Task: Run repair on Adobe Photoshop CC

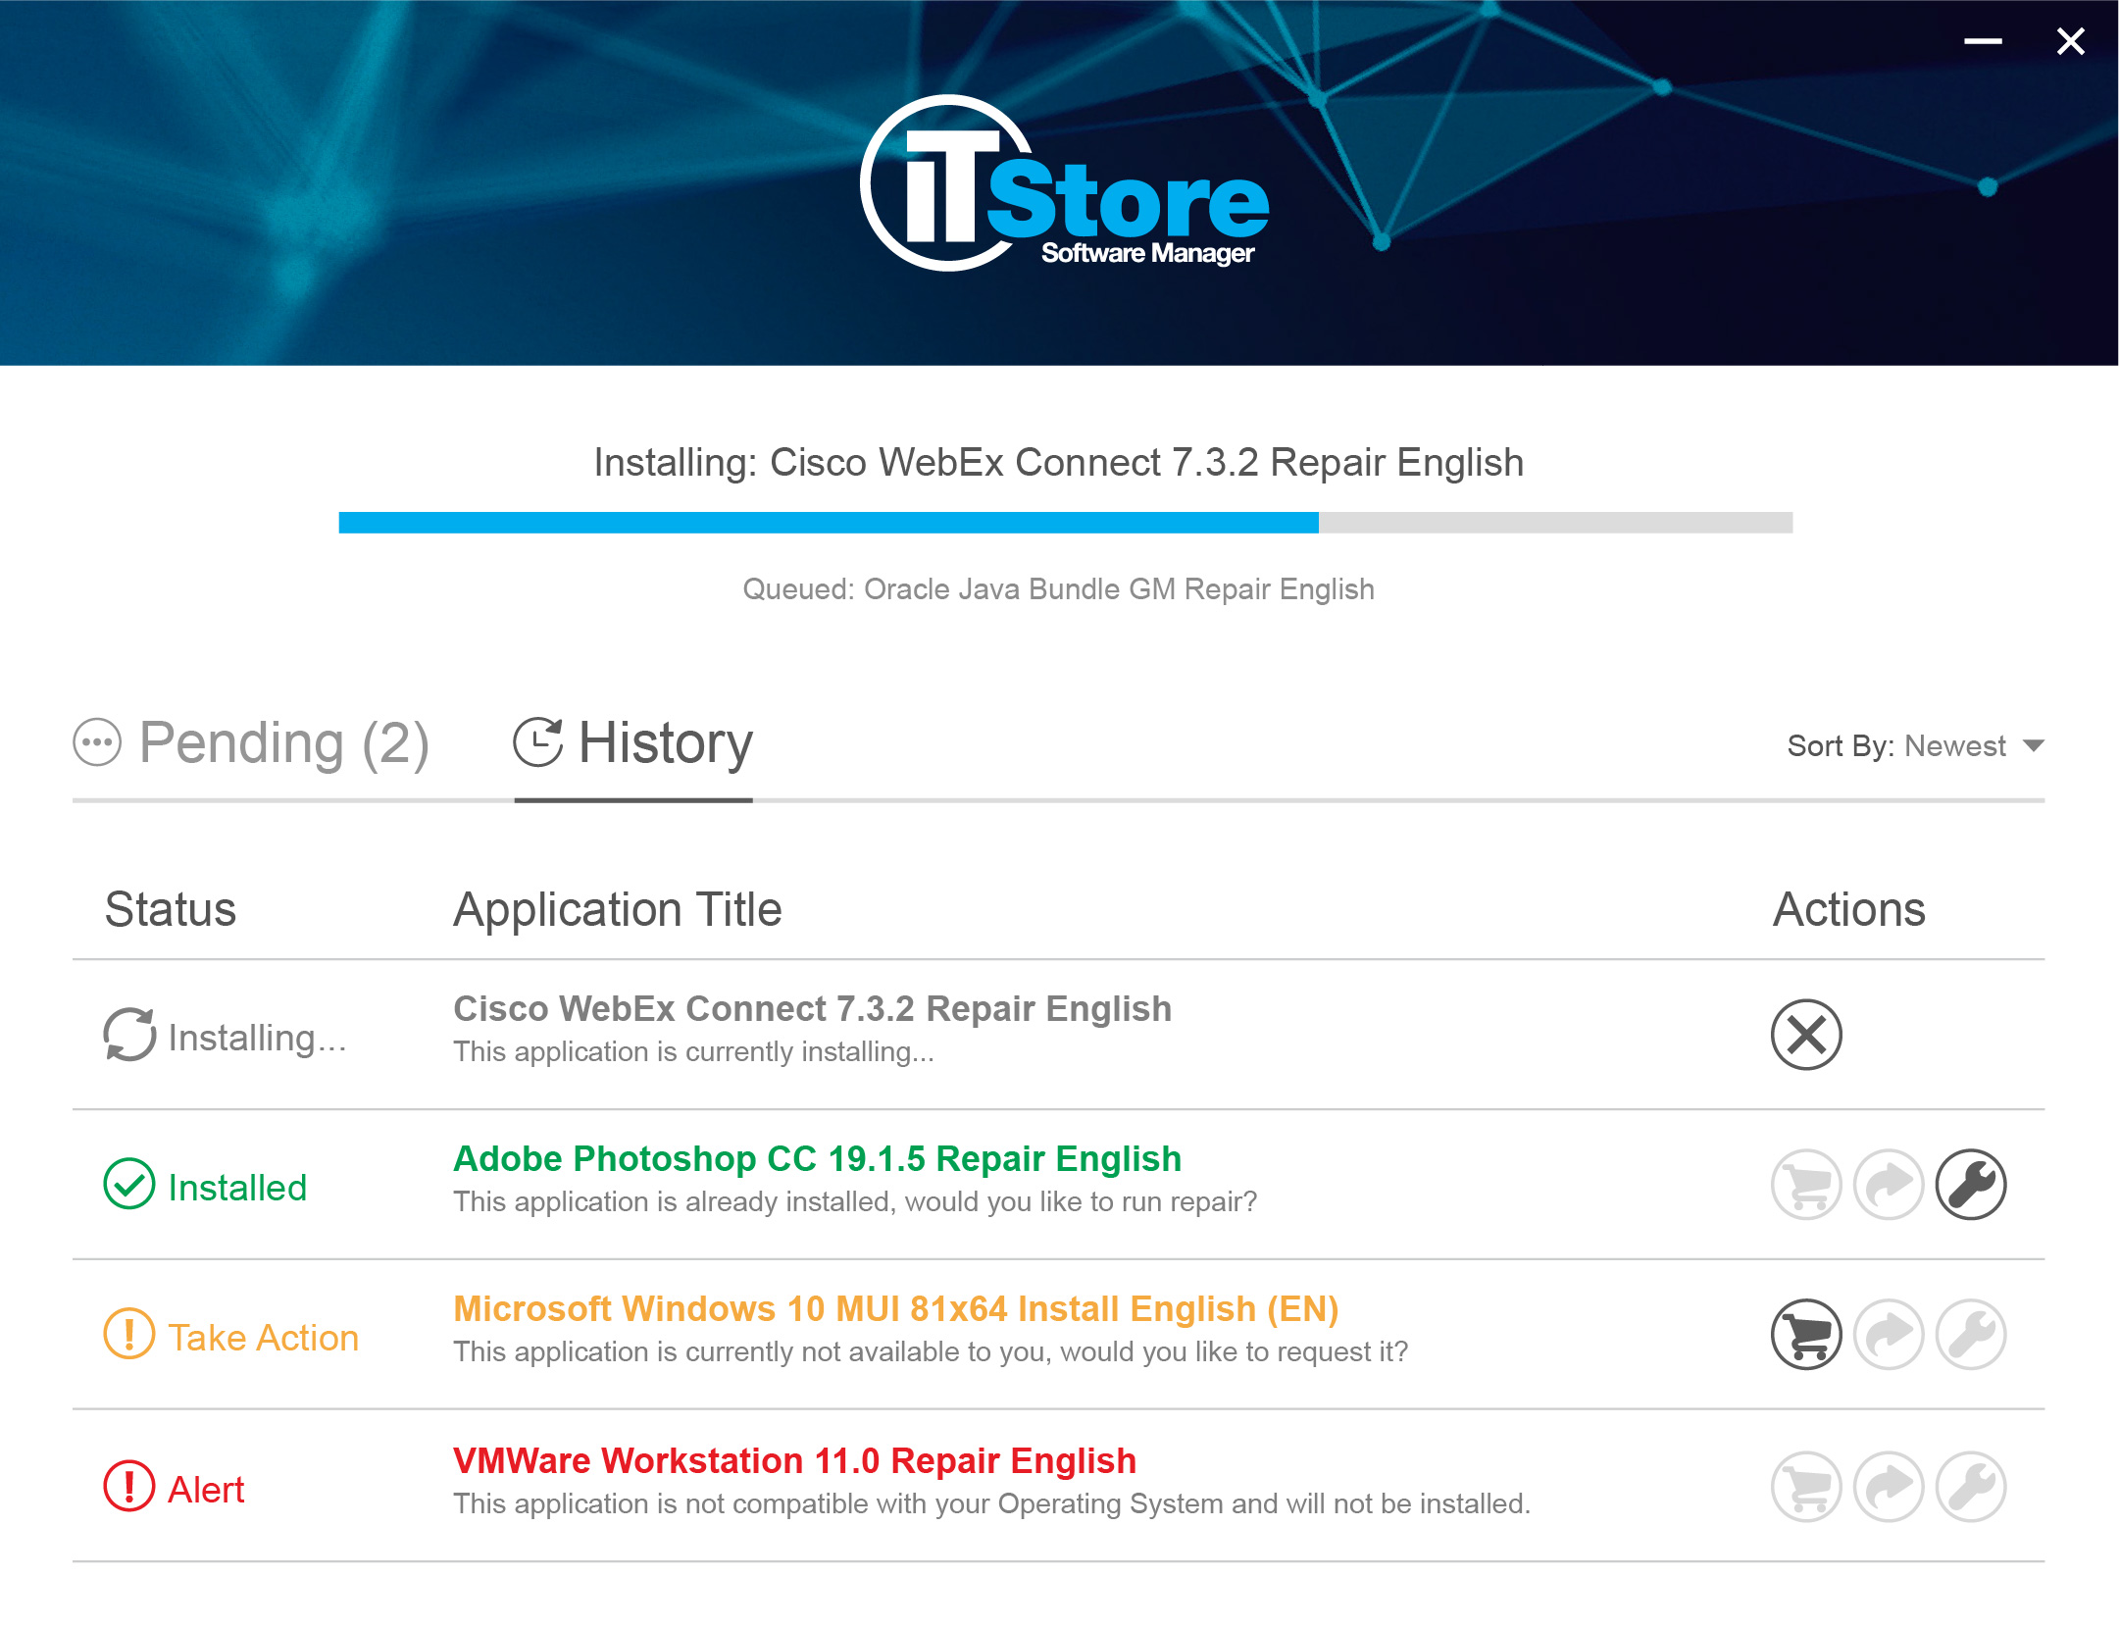Action: coord(1974,1184)
